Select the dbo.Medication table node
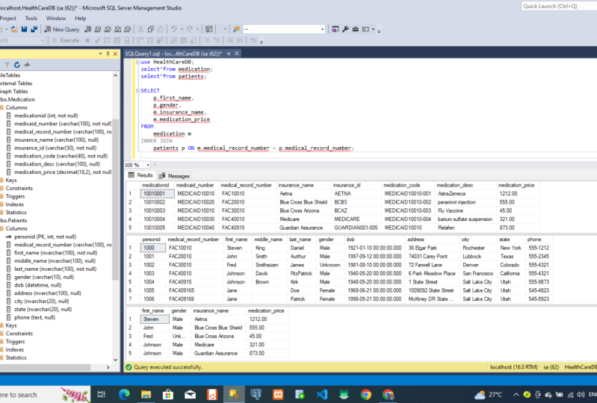Screen dimensions: 597x403 pos(17,99)
